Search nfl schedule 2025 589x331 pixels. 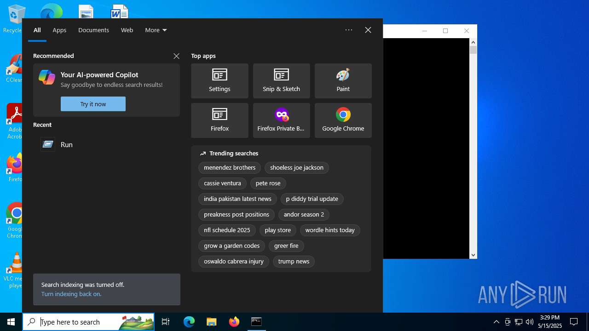pos(227,230)
